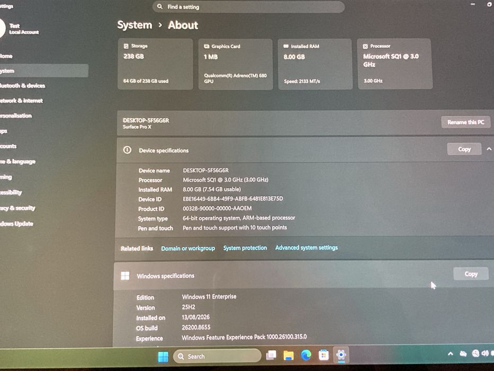Go back to System in the breadcrumb

coord(134,25)
